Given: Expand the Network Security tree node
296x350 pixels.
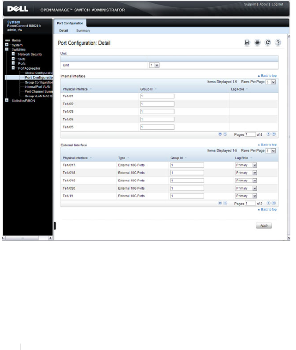Looking at the screenshot, I should coord(13,54).
